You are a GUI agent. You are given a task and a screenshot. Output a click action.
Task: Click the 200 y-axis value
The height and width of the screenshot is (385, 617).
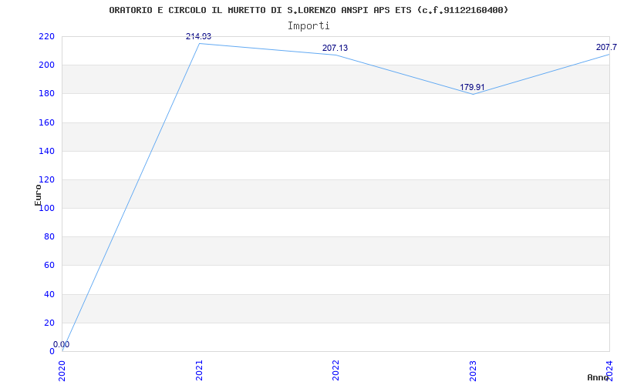pos(46,65)
